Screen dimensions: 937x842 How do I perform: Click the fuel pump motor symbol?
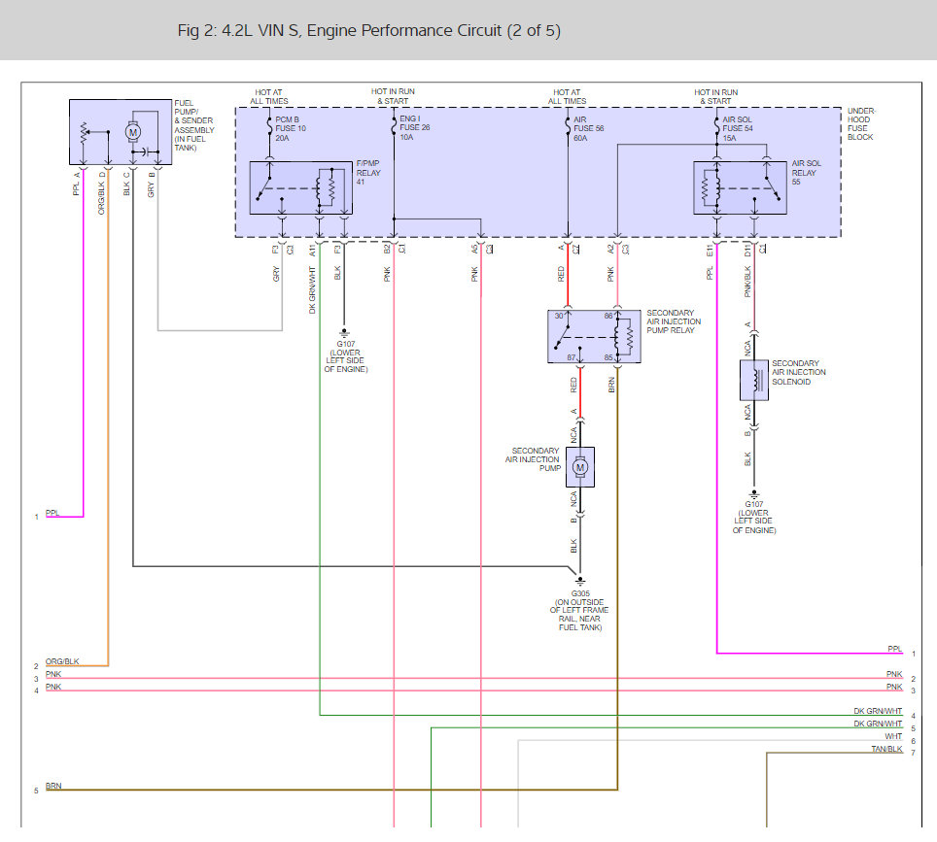[x=135, y=130]
